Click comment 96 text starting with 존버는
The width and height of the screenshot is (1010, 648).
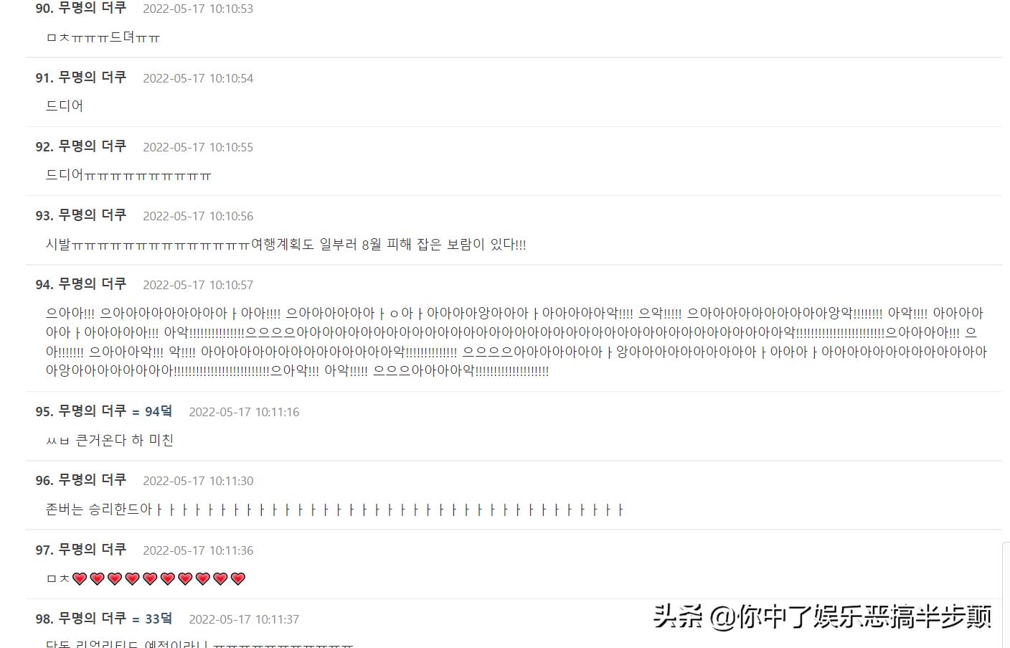[334, 510]
